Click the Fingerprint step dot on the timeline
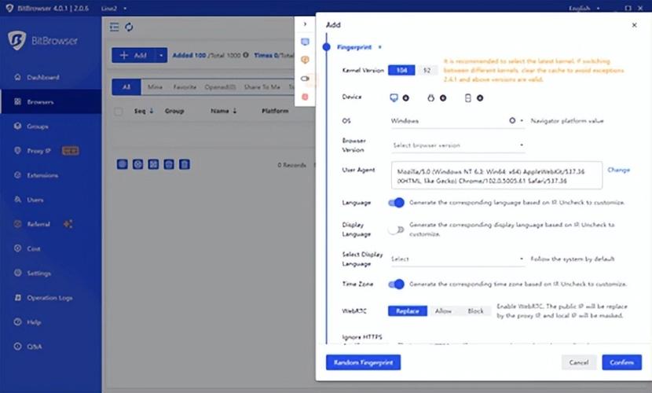Screen dimensions: 652x393 [327, 47]
